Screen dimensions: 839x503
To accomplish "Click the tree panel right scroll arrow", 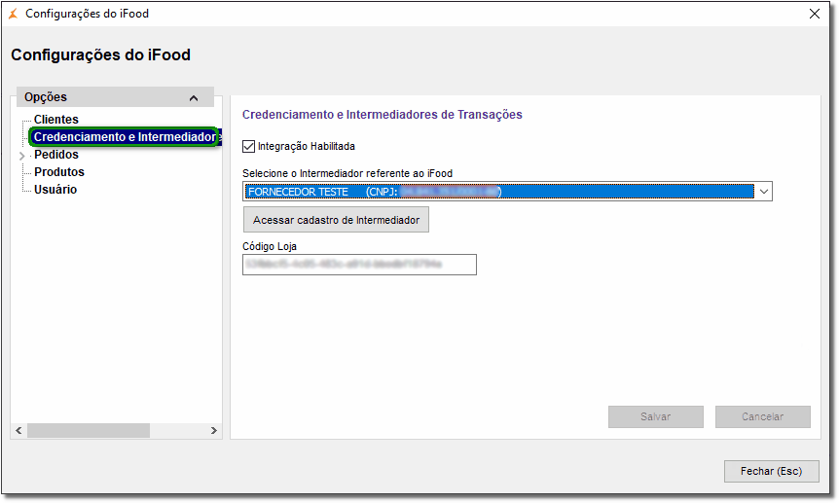I will coord(213,430).
